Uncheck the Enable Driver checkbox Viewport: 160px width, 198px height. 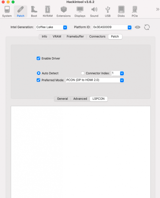click(x=38, y=58)
